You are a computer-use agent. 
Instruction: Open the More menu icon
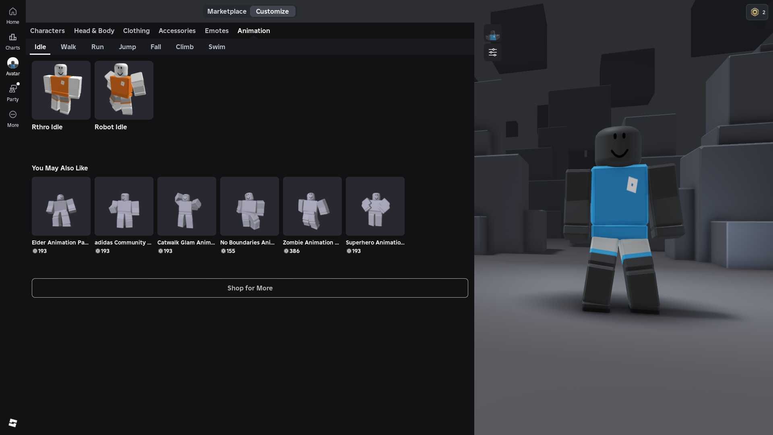point(12,114)
